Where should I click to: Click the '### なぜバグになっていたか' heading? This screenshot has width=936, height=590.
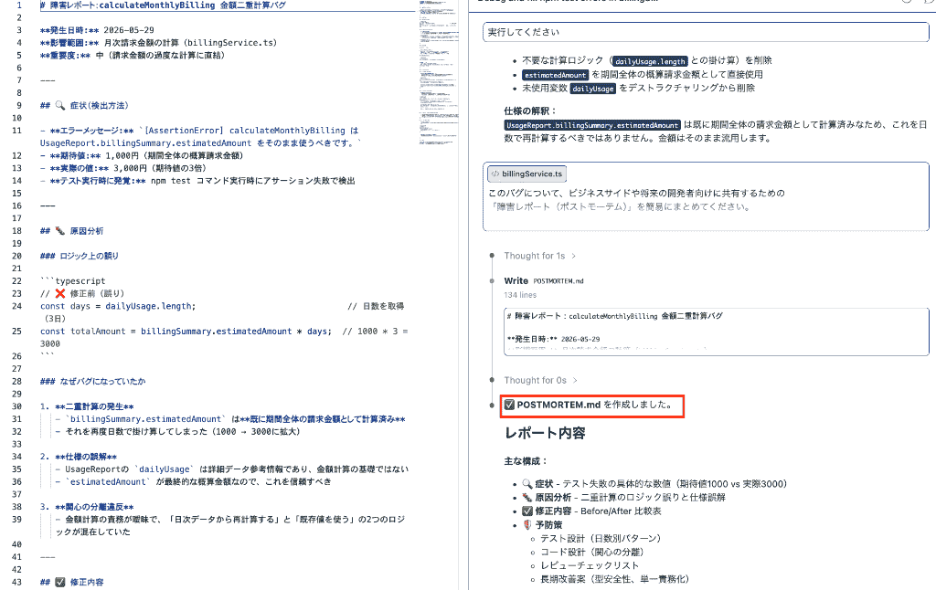(x=92, y=381)
